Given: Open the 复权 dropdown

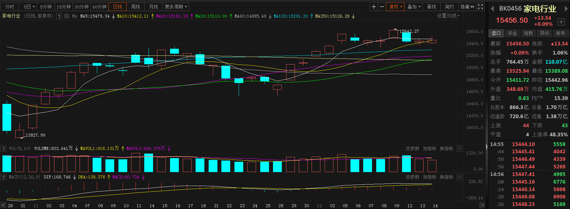Looking at the screenshot, I should pos(396,7).
